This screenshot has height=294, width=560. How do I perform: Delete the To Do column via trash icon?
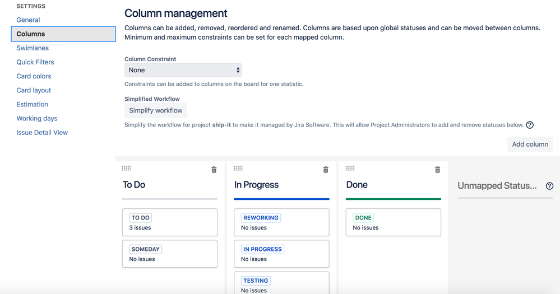[x=214, y=170]
